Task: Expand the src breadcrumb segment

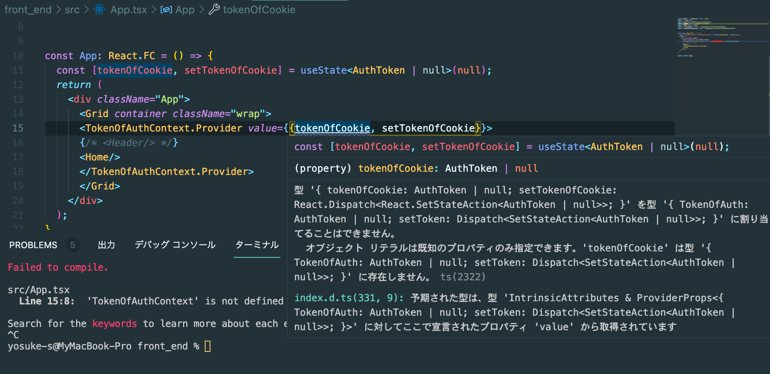Action: click(x=72, y=10)
